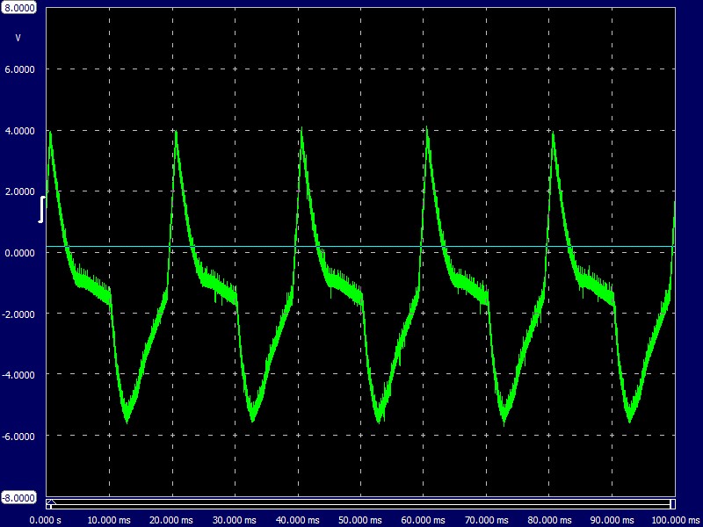The width and height of the screenshot is (703, 527).
Task: Click the 40.000 ms time axis label
Action: point(298,520)
